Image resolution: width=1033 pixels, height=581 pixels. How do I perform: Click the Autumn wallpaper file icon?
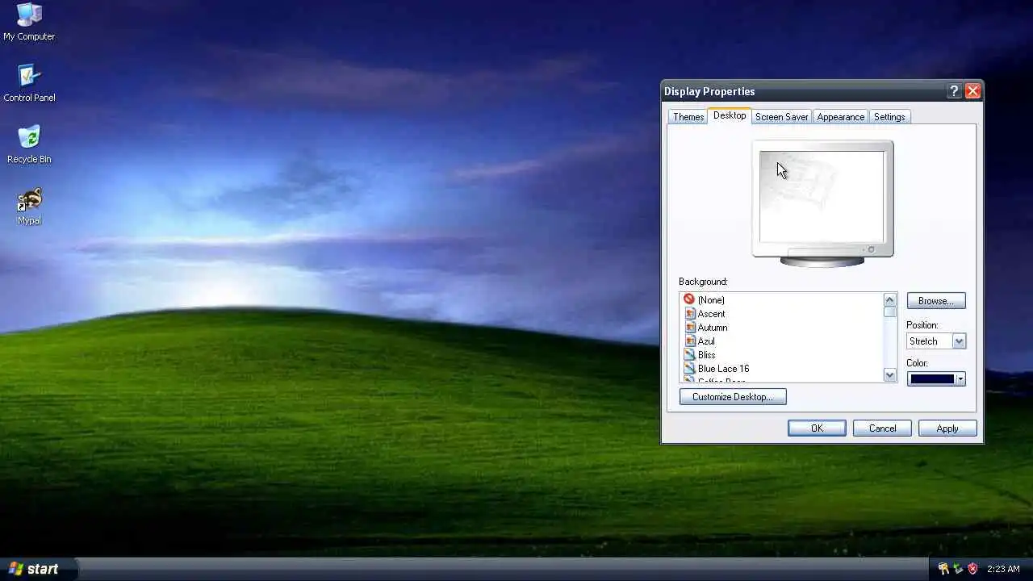coord(690,327)
